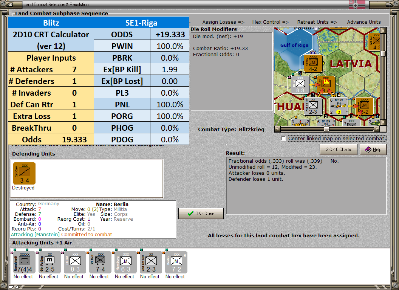Select the XI Mot 7-4 attacking unit
The height and width of the screenshot is (290, 399).
(100, 263)
